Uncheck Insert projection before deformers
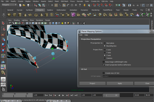The width and height of the screenshot is (154, 102). pos(103,65)
